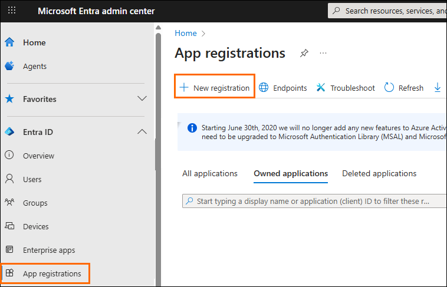
Task: Click the sidebar scroll up arrow
Action: click(158, 28)
